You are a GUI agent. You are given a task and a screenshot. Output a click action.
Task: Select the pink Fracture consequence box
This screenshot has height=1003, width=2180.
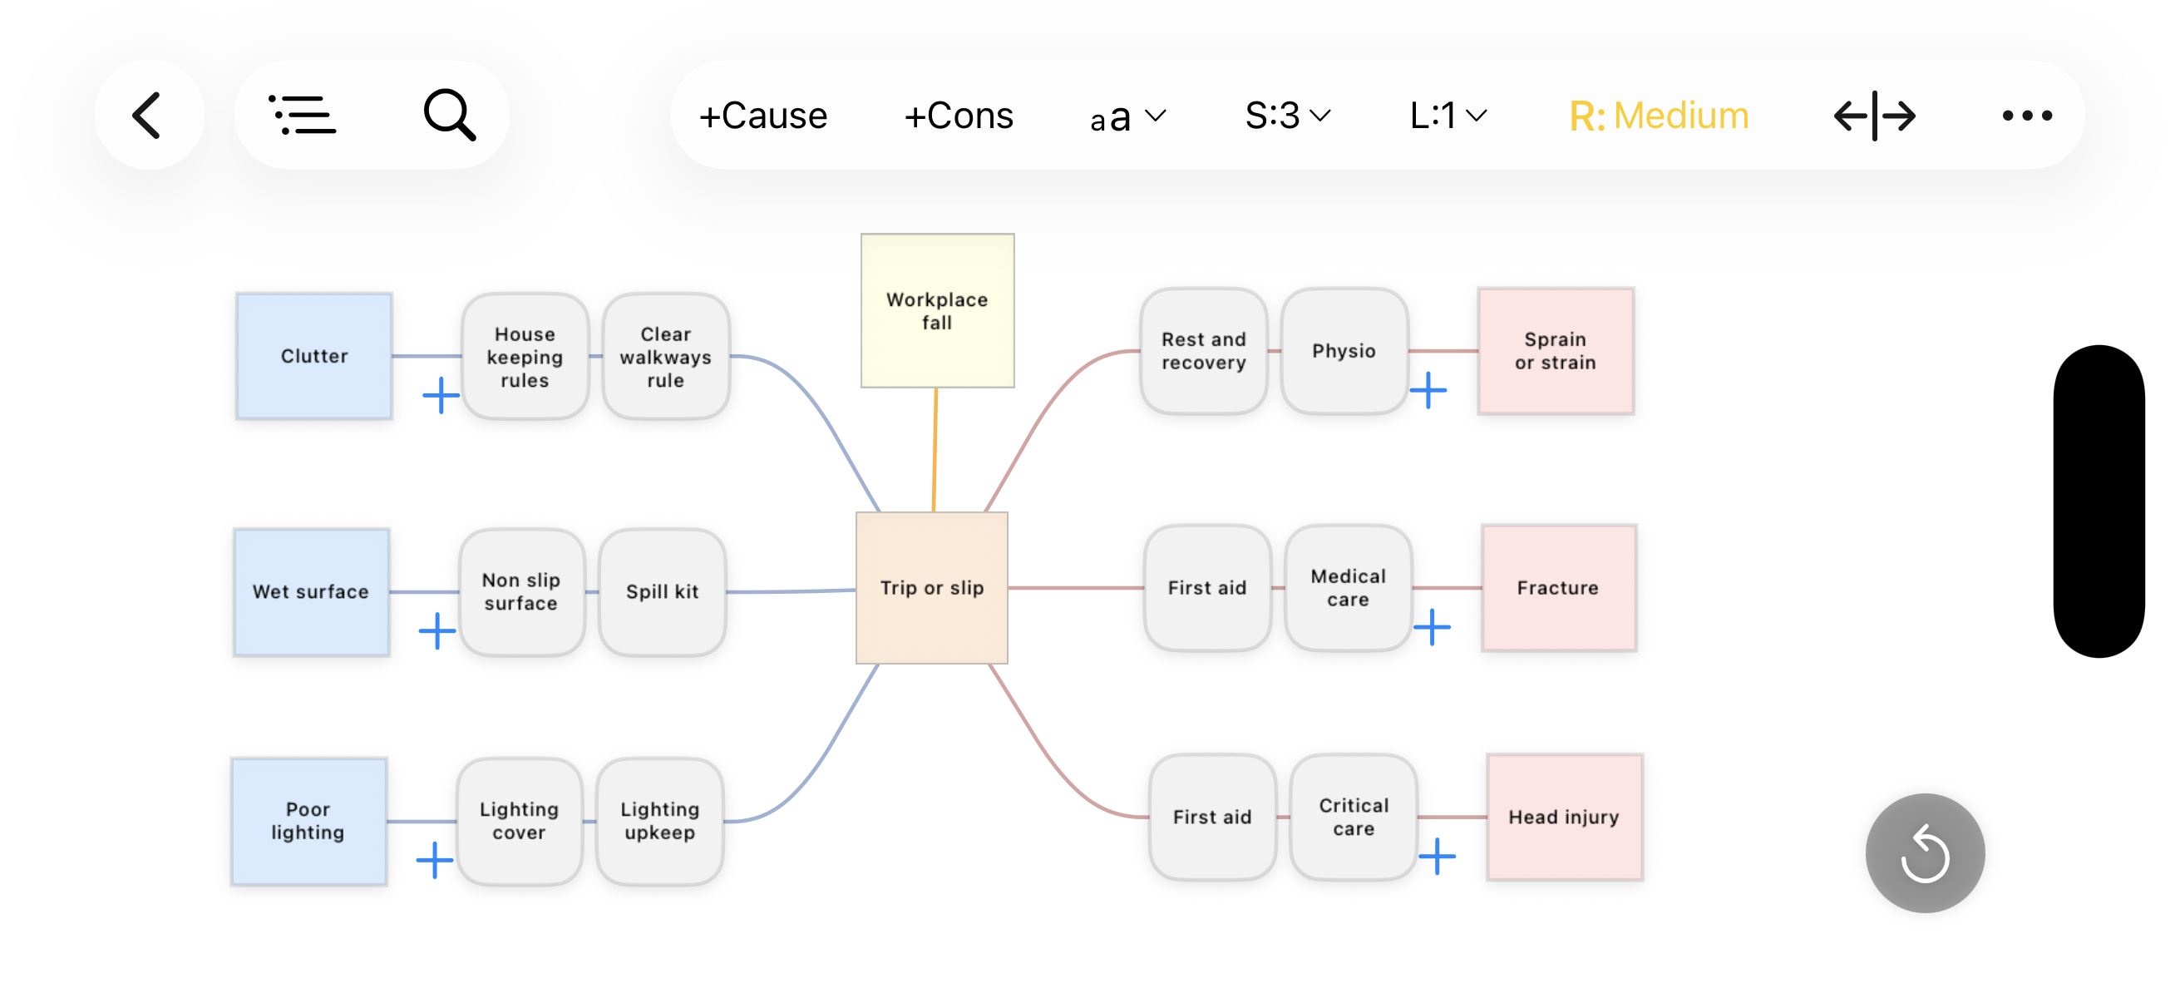click(x=1558, y=587)
